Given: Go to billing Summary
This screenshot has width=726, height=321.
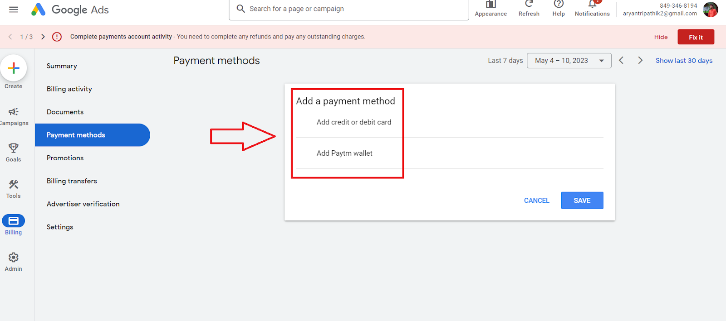Looking at the screenshot, I should click(x=62, y=66).
